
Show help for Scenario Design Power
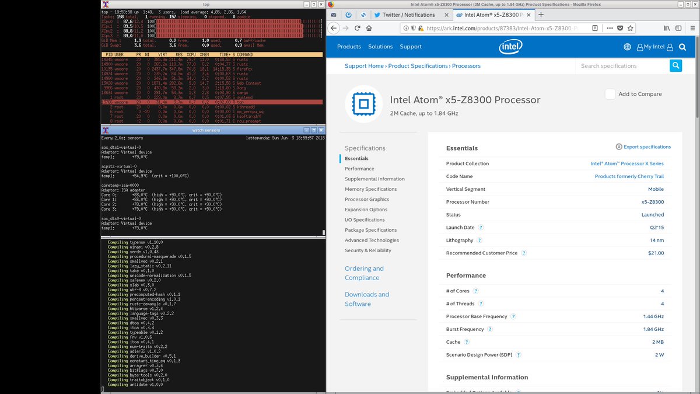519,354
